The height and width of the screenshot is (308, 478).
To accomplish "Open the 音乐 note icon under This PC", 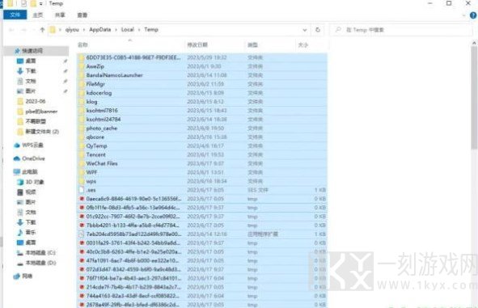I will click(20, 232).
